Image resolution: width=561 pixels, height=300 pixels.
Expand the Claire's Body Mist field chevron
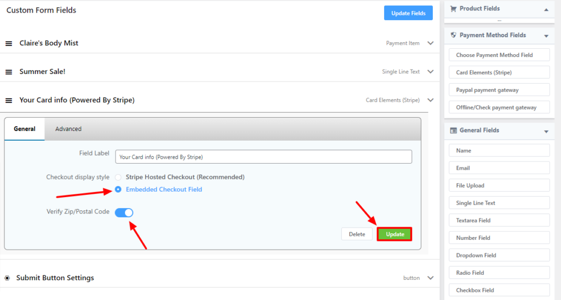coord(430,43)
